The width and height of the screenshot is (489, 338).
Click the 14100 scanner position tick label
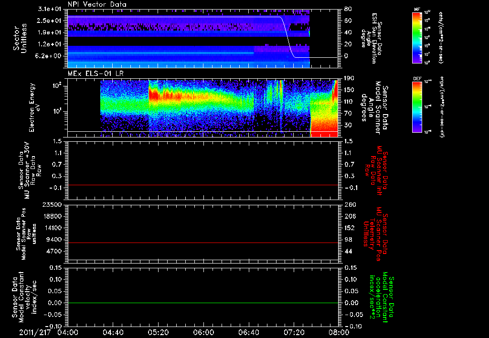pyautogui.click(x=52, y=228)
